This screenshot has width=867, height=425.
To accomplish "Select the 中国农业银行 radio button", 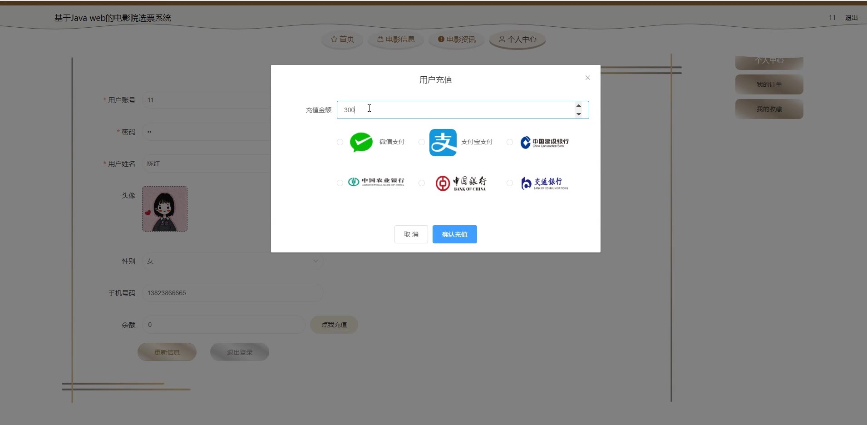I will [340, 183].
